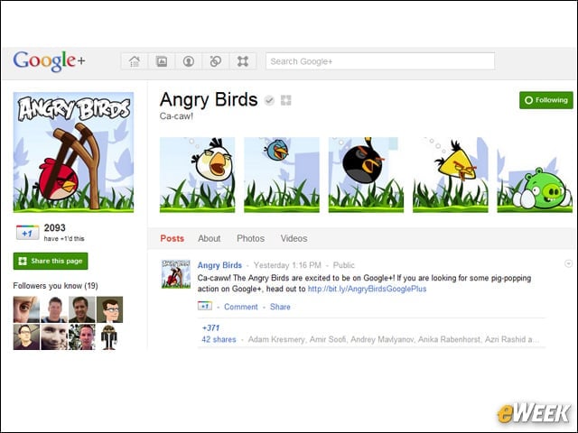
Task: Open the black bomb bird photo thumbnail
Action: point(366,175)
